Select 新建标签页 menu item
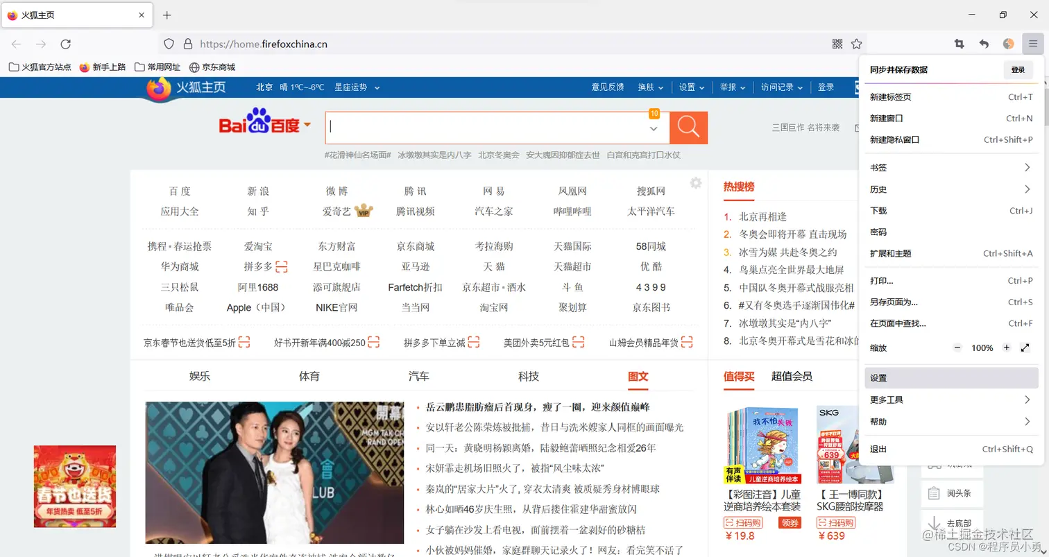 (951, 97)
